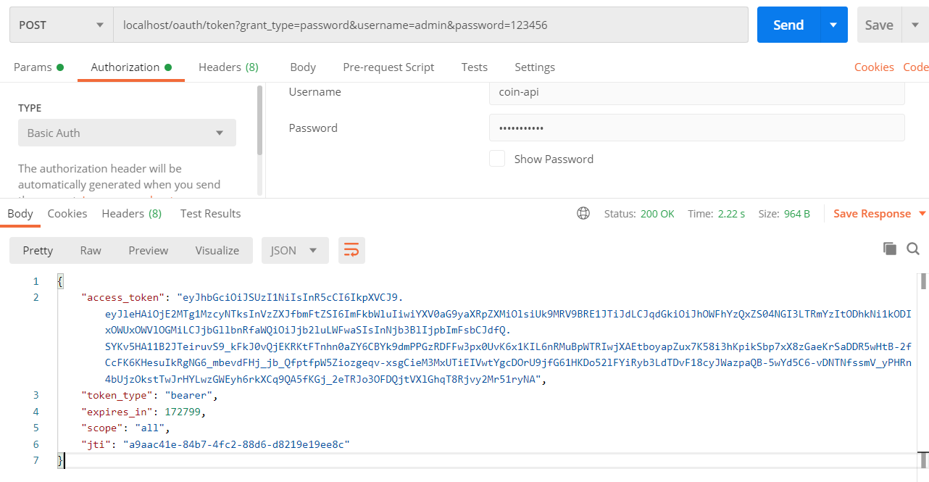The height and width of the screenshot is (482, 929).
Task: Open the Code snippet generator
Action: click(x=915, y=66)
